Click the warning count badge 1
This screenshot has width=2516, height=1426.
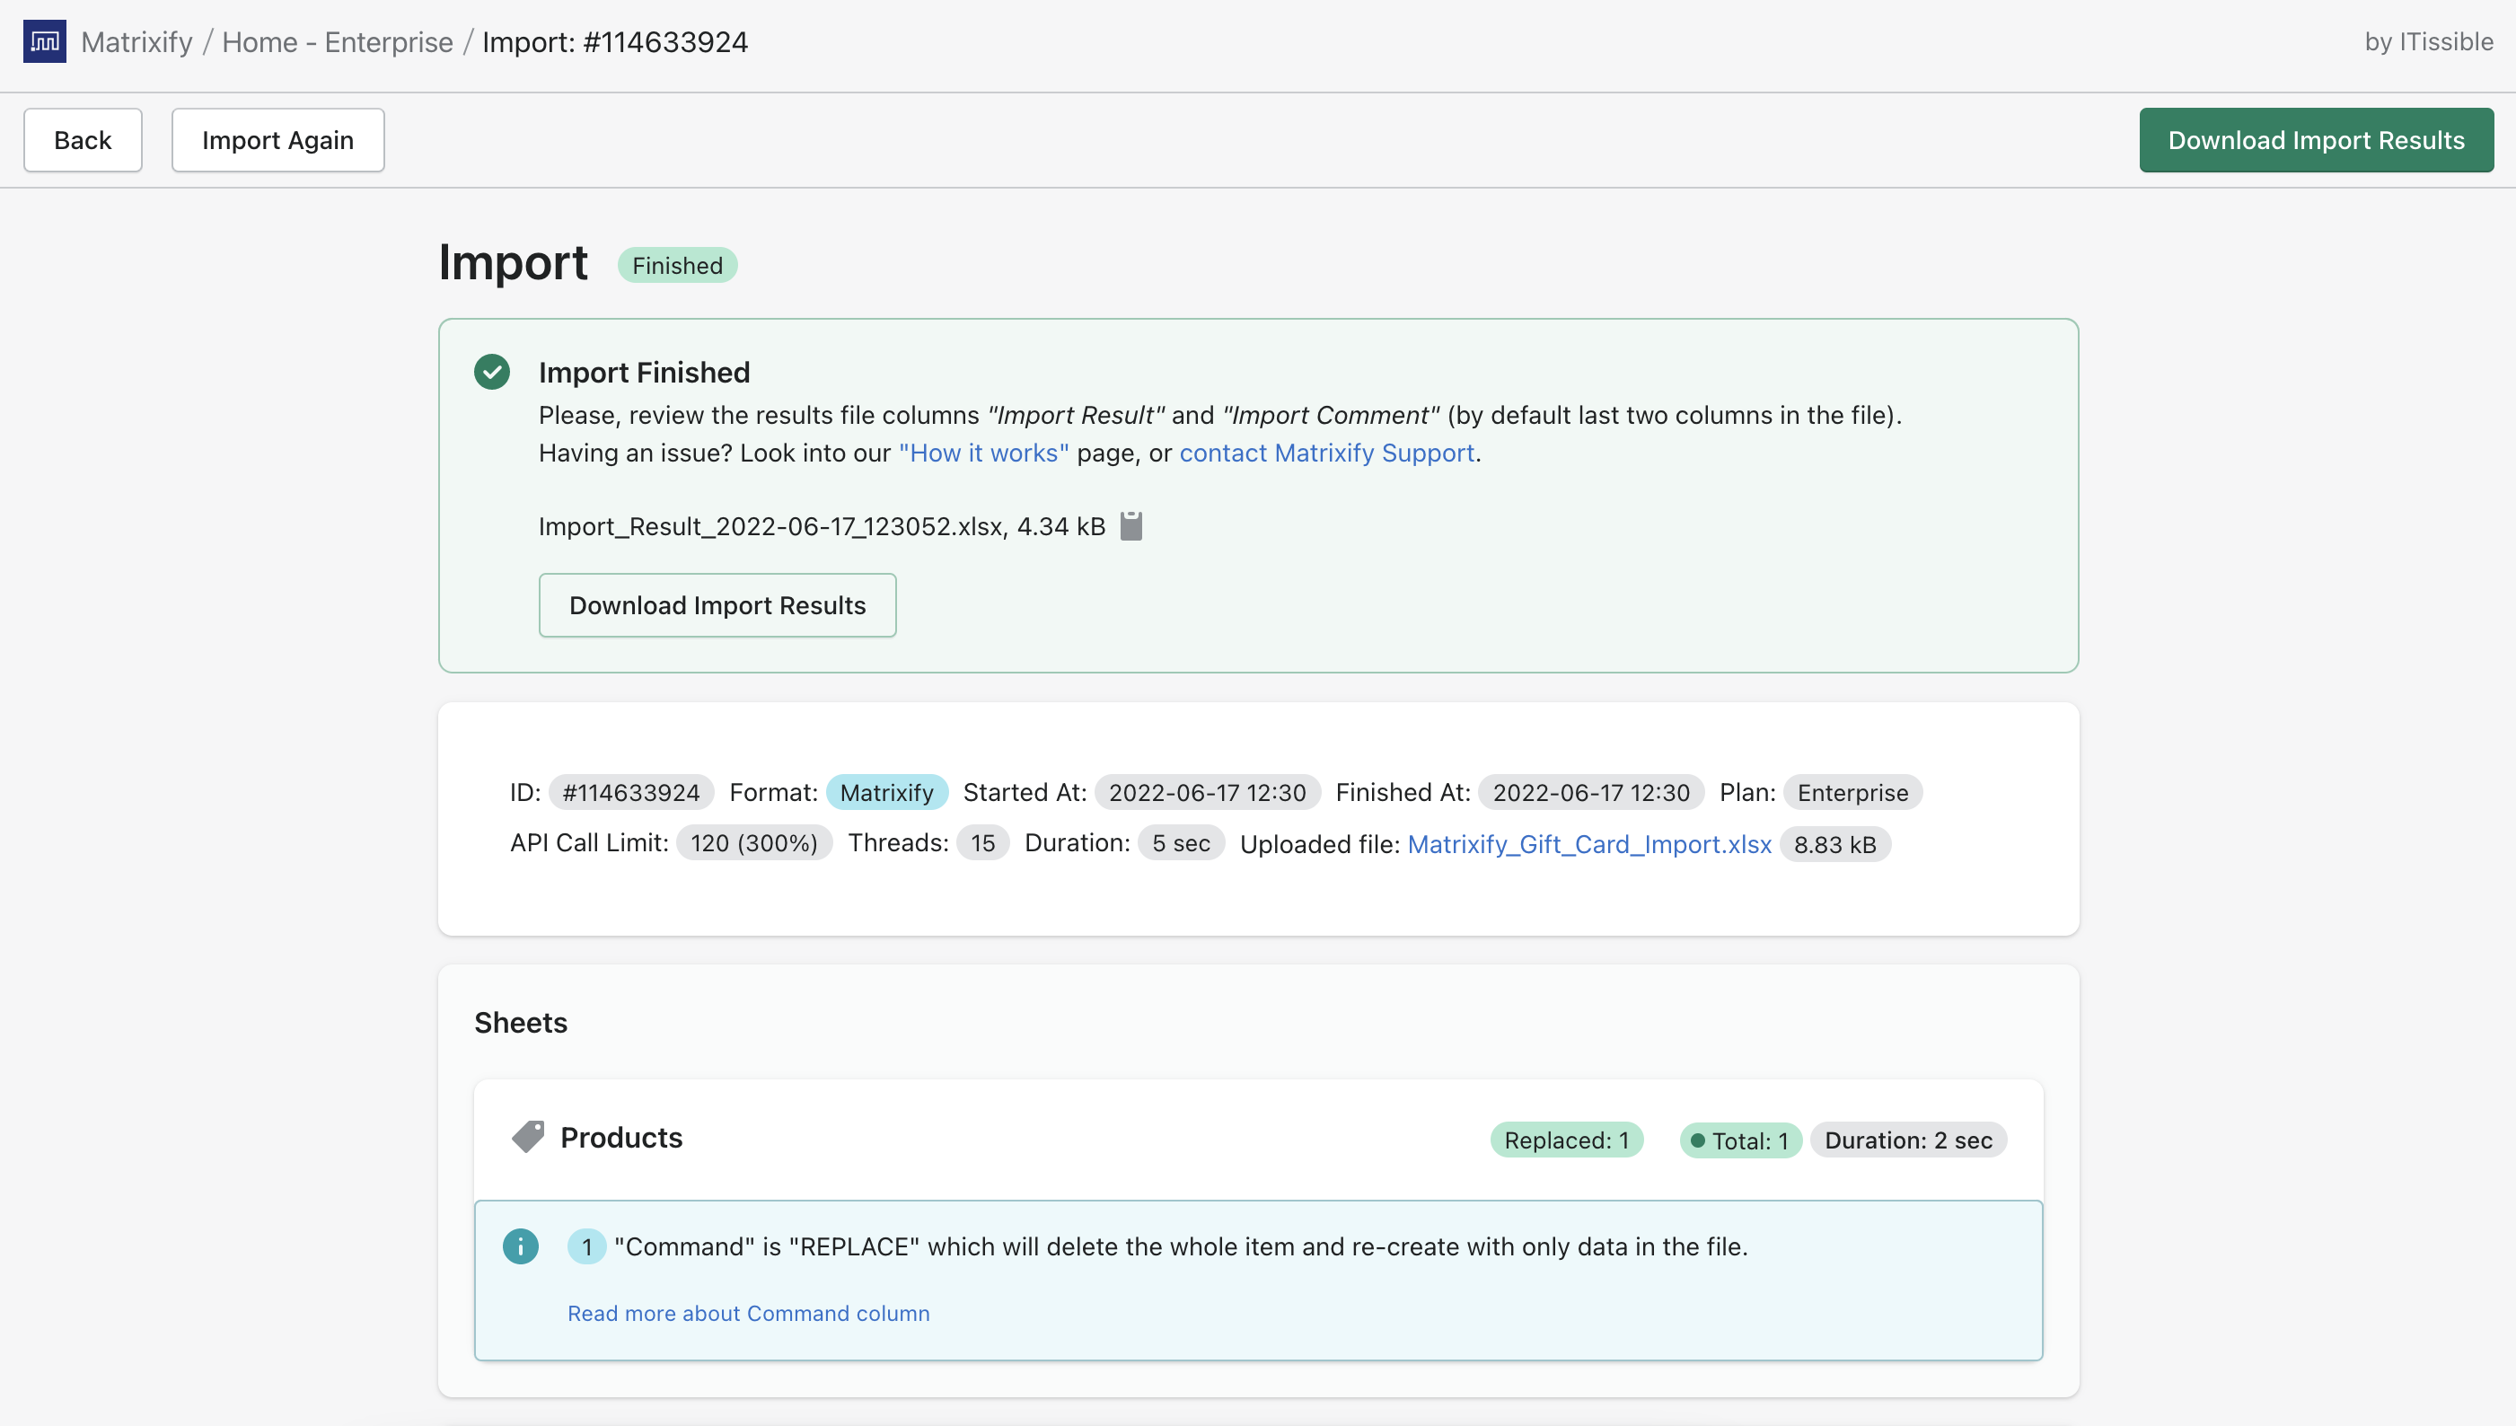pos(585,1246)
